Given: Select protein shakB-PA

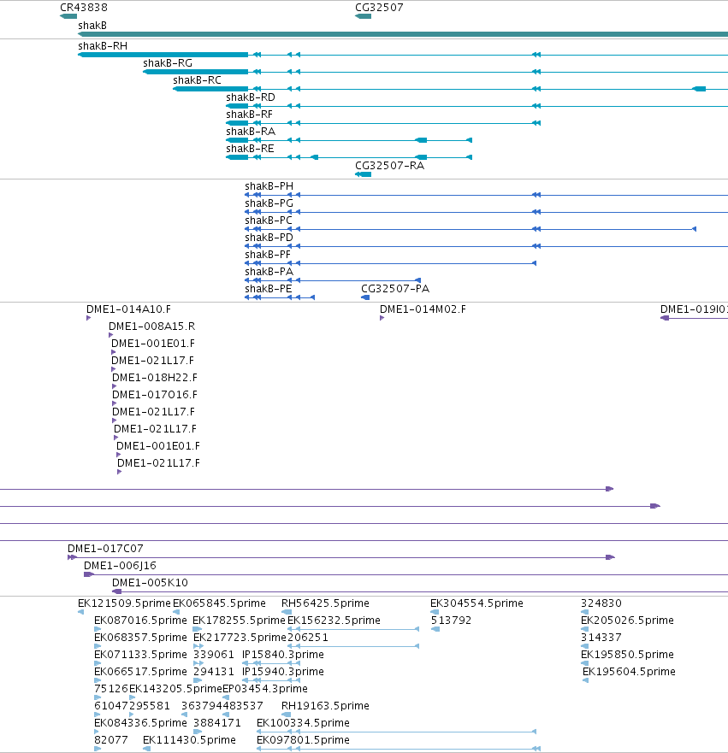Looking at the screenshot, I should click(333, 280).
